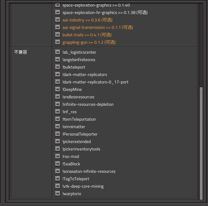Click arrow icon beside grappling-gun entry

(x=57, y=42)
